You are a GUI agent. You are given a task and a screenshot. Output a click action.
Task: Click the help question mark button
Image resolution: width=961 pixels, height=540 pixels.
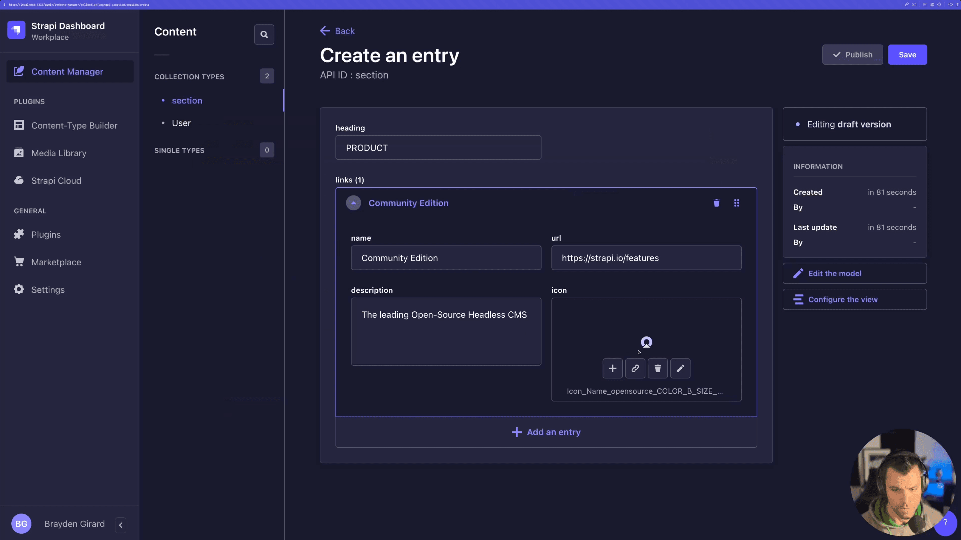point(945,522)
